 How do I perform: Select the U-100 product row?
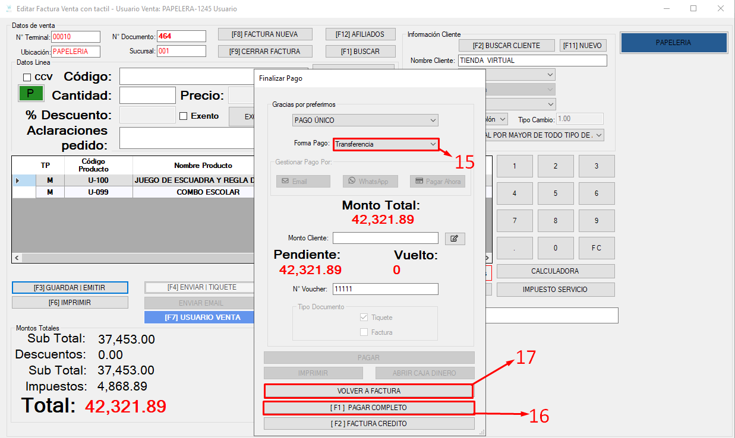(x=133, y=180)
